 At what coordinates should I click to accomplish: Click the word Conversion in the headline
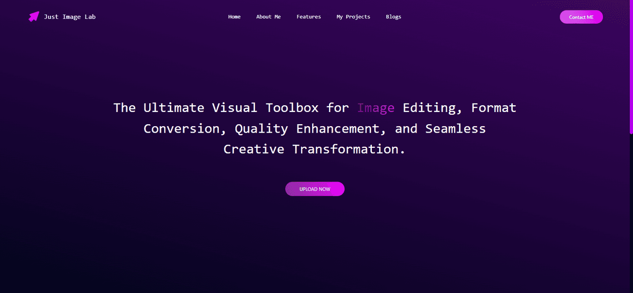pos(185,128)
